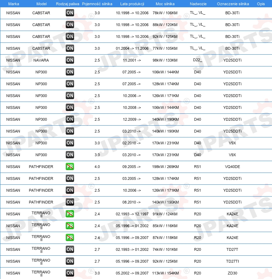Screen dimensions: 272x279
Task: Click the Moc silnika column header
Action: pos(165,4)
